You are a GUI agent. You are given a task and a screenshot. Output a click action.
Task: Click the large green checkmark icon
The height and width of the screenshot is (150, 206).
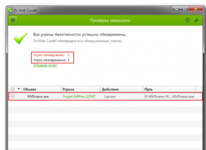click(21, 38)
